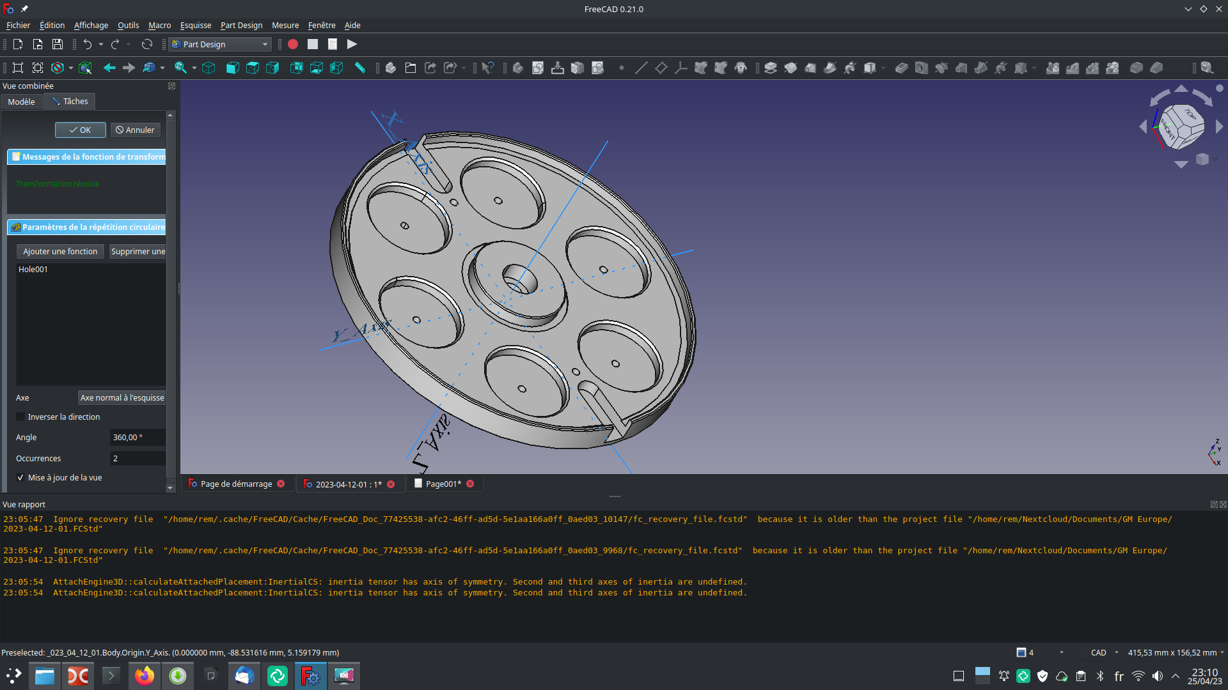Start macro recording
This screenshot has height=690, width=1228.
point(293,44)
